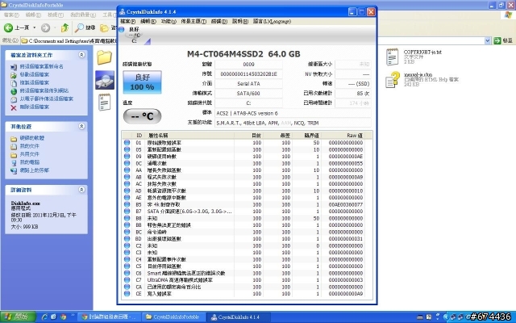The height and width of the screenshot is (323, 516).
Task: Select the compiled HTML Help file icon
Action: (393, 80)
